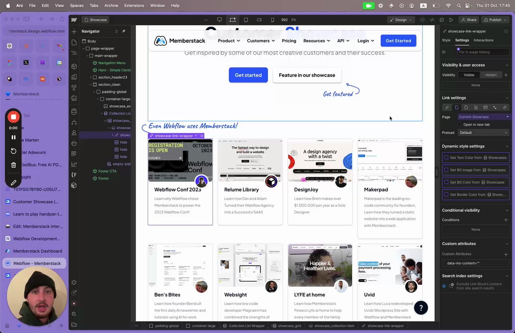Select the mobile portrait breakpoint icon
The image size is (515, 333).
(x=272, y=20)
